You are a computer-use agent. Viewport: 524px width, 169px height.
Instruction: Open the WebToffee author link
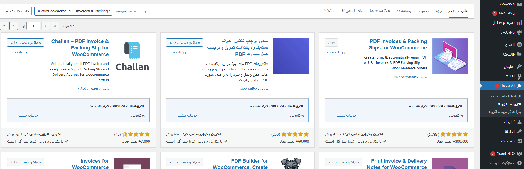[x=249, y=89]
